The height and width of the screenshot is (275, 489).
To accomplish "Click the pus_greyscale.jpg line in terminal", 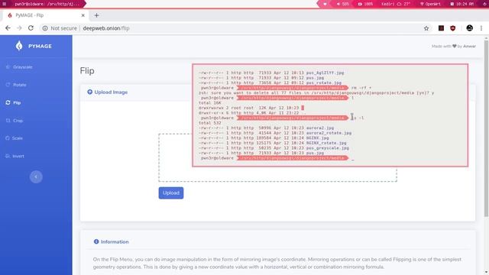I will 274,147.
